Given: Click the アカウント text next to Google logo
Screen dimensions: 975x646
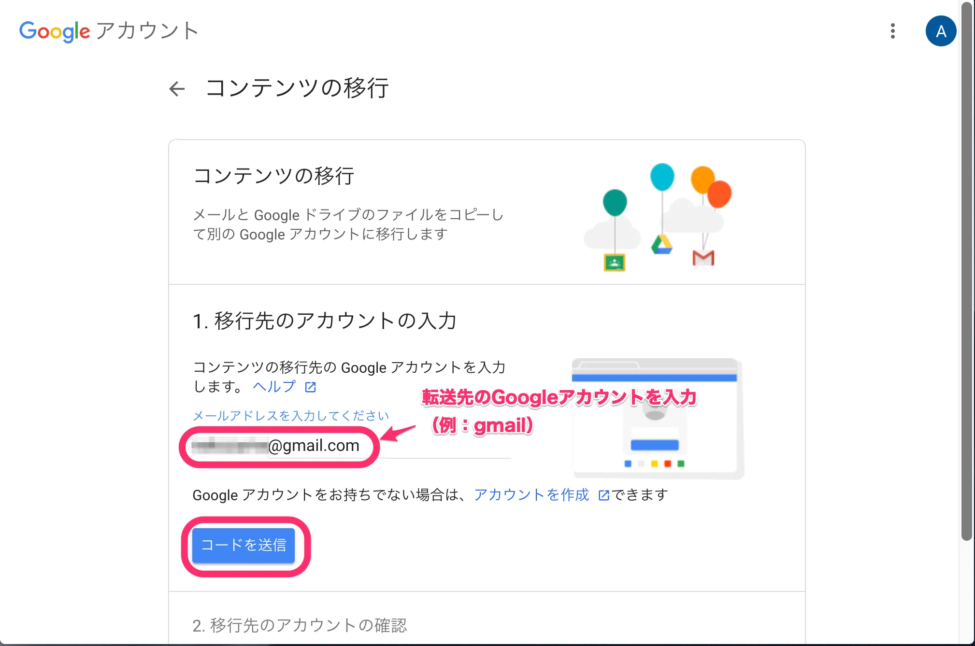Looking at the screenshot, I should tap(147, 31).
